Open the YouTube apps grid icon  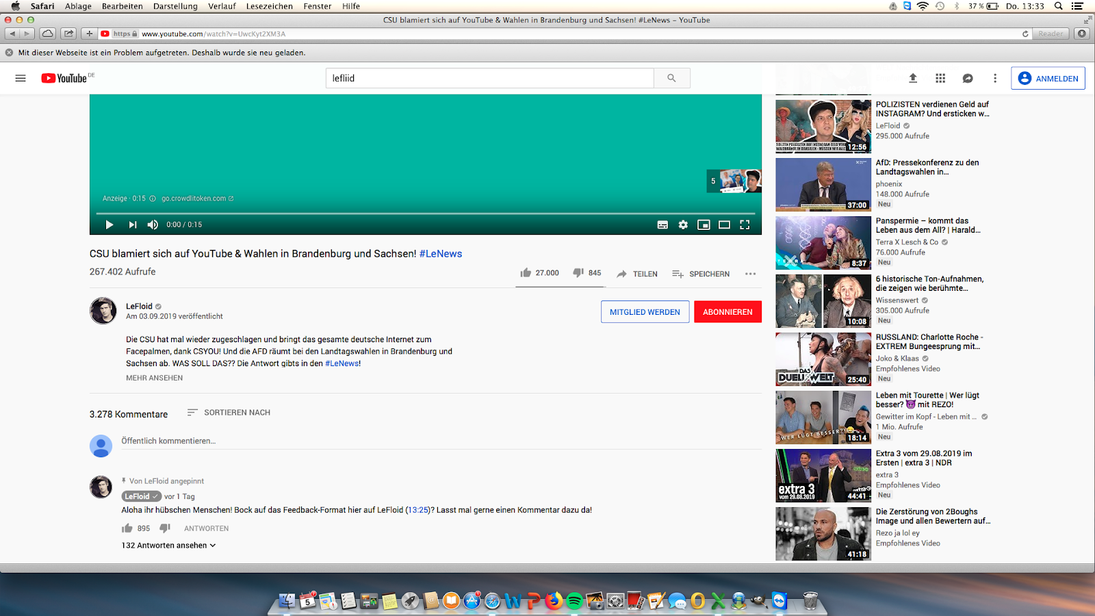tap(940, 78)
